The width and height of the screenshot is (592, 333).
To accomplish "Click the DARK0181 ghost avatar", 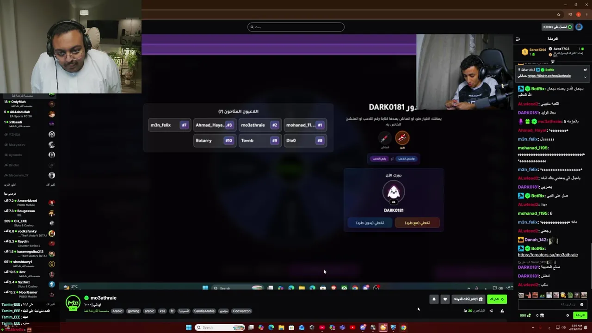I will pos(394,192).
